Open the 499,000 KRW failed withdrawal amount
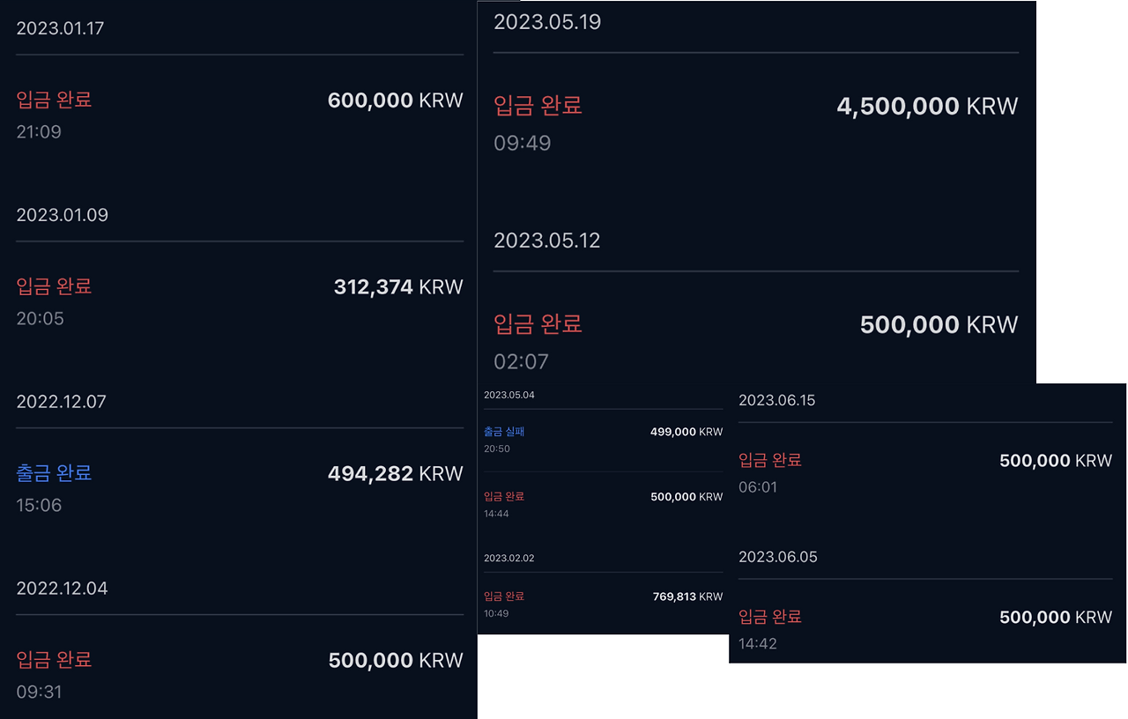Screen dimensions: 1128x719 tap(688, 432)
